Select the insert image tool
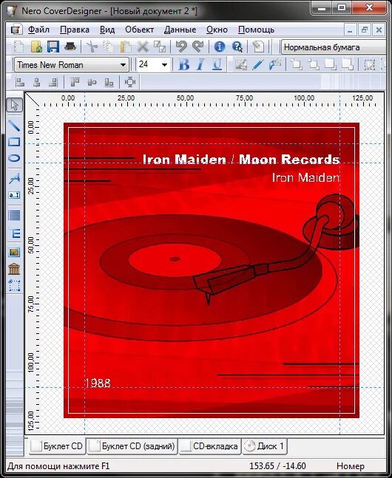 tap(14, 253)
